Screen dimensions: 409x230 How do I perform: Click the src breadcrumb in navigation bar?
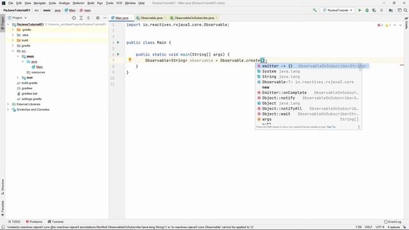[x=37, y=10]
